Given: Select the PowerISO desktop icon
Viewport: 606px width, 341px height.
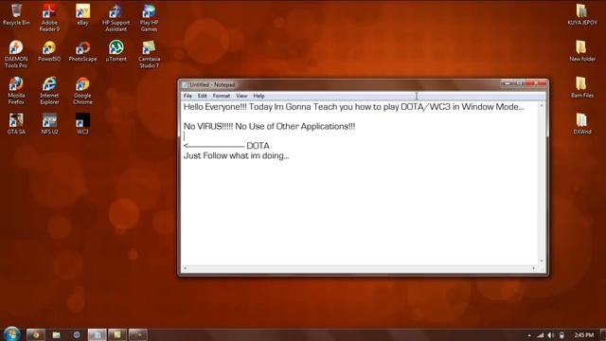Looking at the screenshot, I should tap(49, 50).
